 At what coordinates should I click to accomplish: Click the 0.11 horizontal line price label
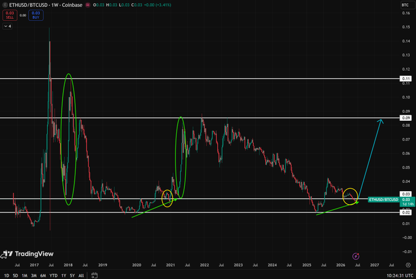coord(406,78)
